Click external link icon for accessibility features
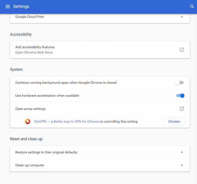The height and width of the screenshot is (184, 197). (x=182, y=49)
